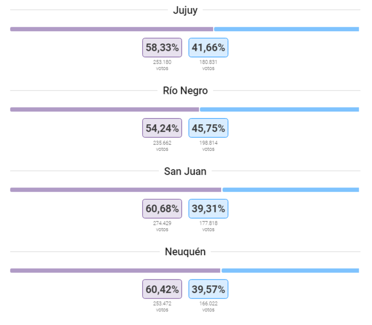Select the 60,42% purple result box
The image size is (372, 325).
click(x=162, y=289)
